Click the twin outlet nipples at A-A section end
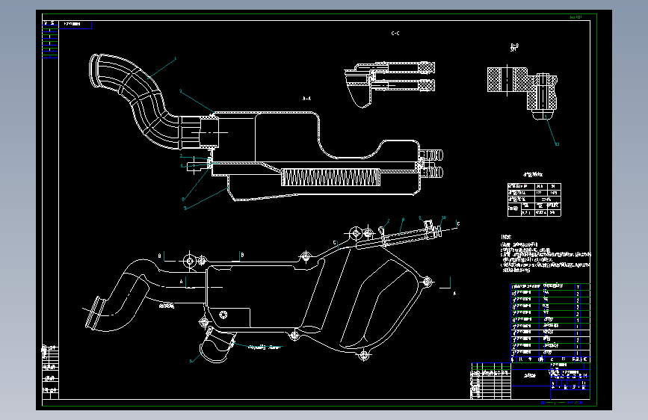The height and width of the screenshot is (420, 648). [431, 163]
